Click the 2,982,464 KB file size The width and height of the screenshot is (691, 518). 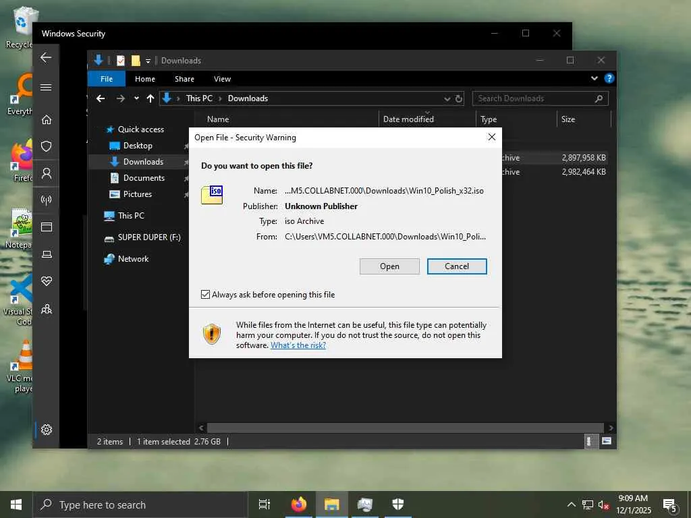click(584, 172)
